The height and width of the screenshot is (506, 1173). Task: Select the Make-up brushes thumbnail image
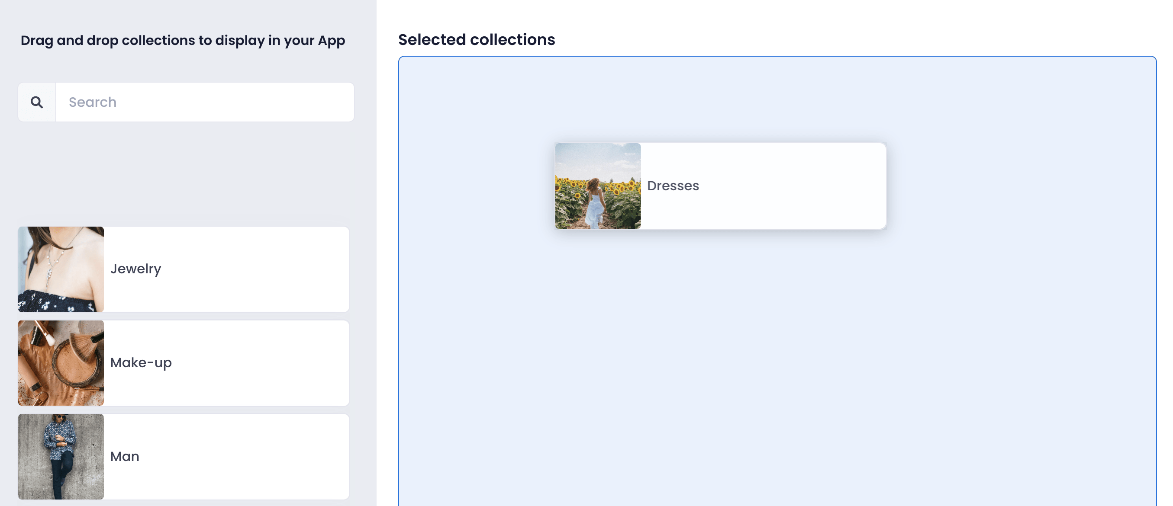(61, 363)
